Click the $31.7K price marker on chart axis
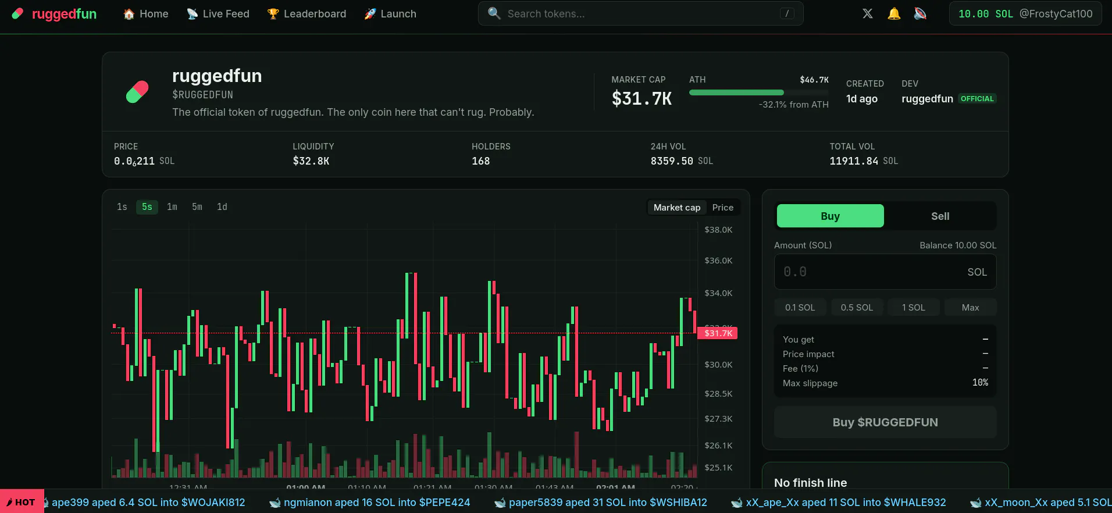This screenshot has width=1112, height=513. (718, 333)
